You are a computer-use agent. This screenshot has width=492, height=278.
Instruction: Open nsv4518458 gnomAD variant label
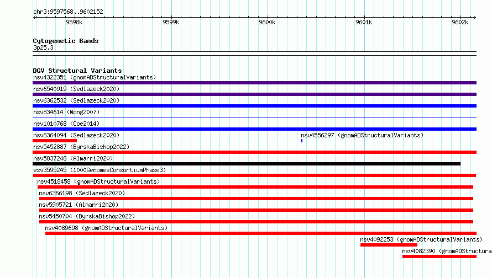[98, 181]
